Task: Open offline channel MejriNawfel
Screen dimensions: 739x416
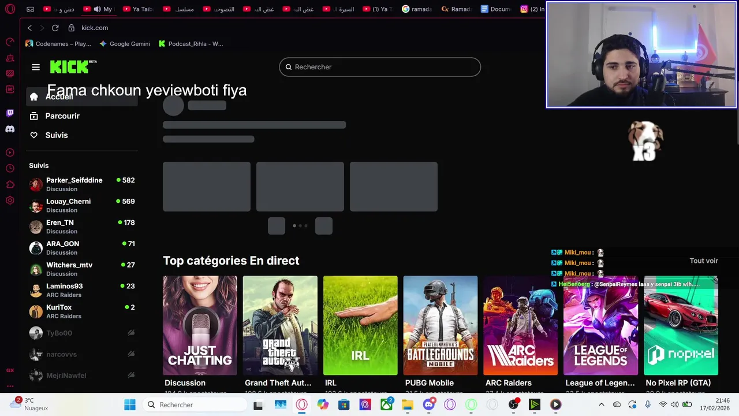Action: click(82, 376)
